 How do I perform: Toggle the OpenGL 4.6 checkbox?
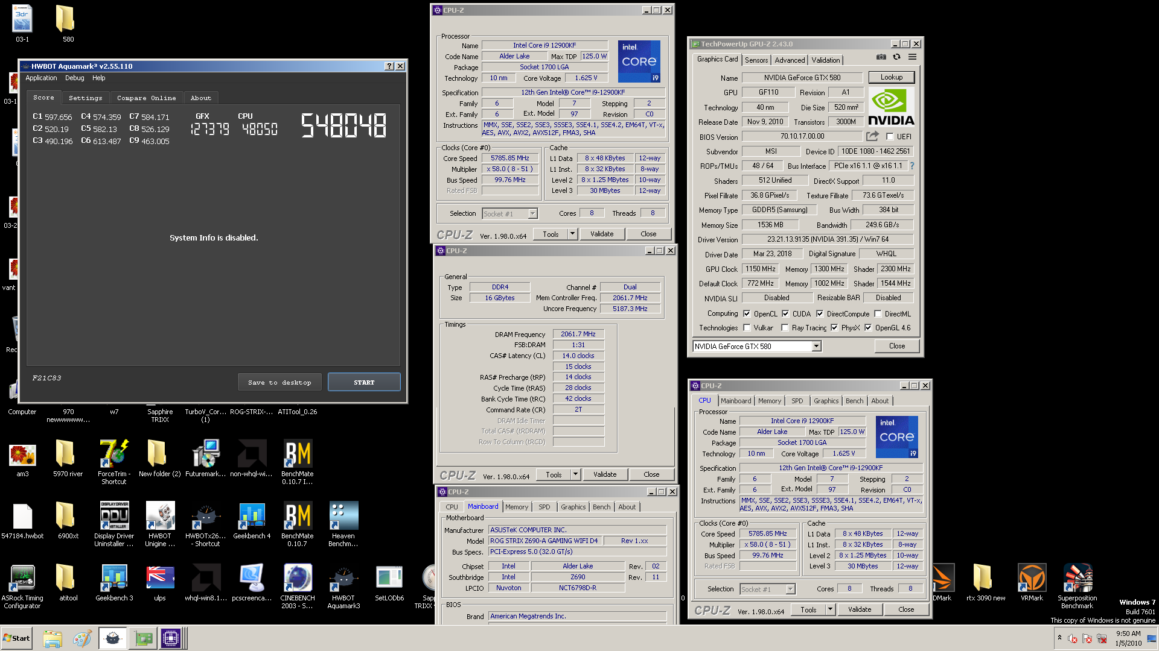click(x=868, y=327)
